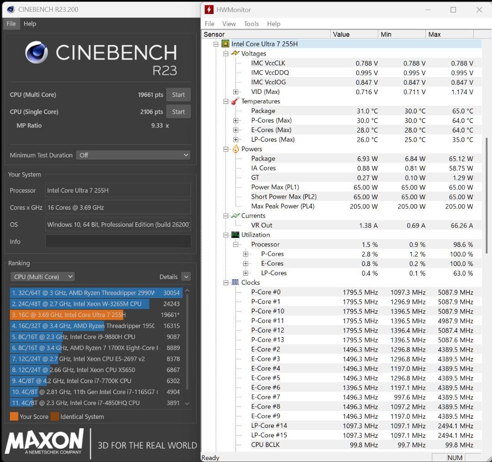Viewport: 492px width, 462px height.
Task: Open the CPU (Multi Core) ranking dropdown
Action: [42, 277]
